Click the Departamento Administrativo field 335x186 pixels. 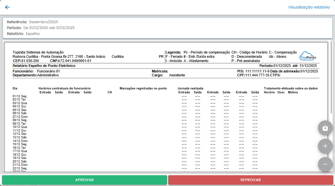[x=36, y=75]
